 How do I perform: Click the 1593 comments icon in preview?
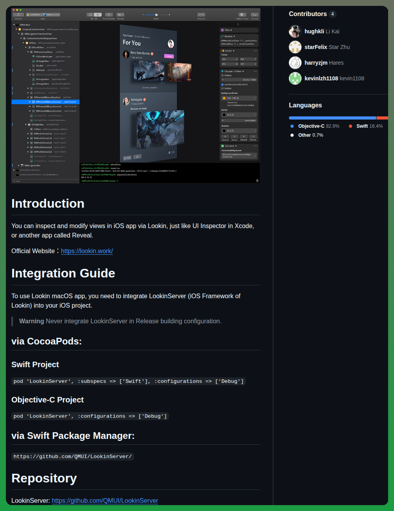click(x=127, y=158)
